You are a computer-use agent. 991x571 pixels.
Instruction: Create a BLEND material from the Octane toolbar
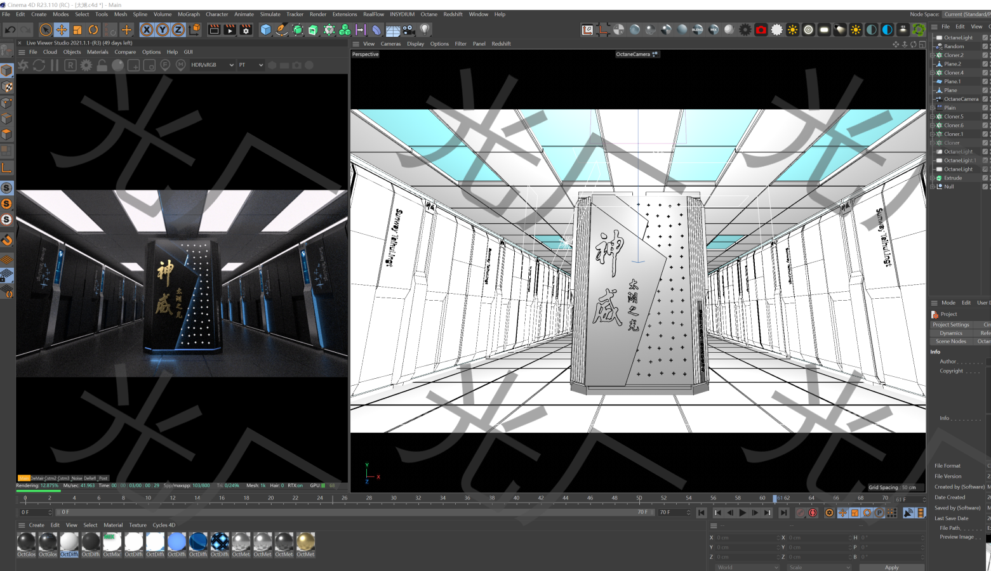pos(696,29)
